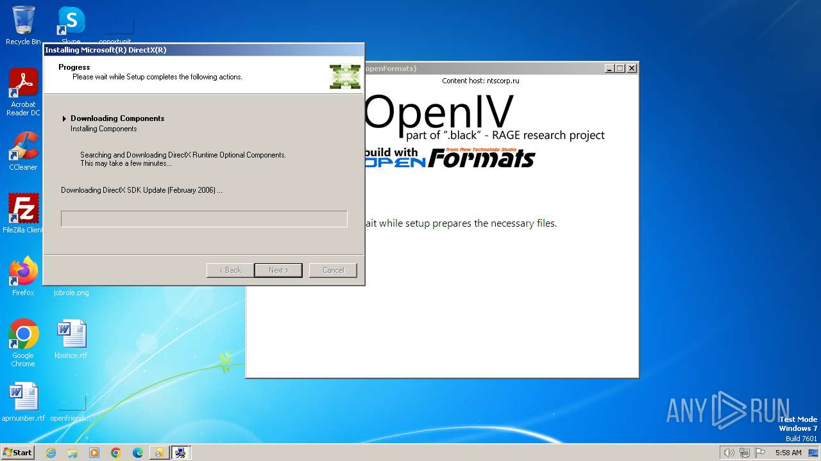The image size is (821, 461).
Task: Minimize the OpenIV setup window
Action: tap(608, 69)
